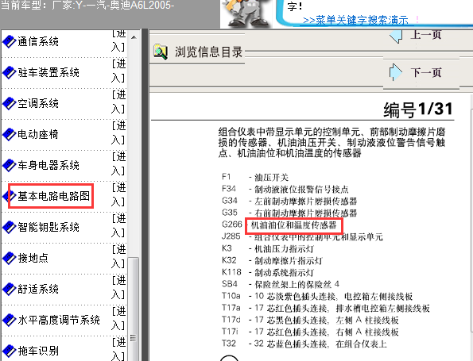The image size is (473, 361).
Task: Click the T17i 17 芯红色插头连接 line
Action: coord(310,332)
